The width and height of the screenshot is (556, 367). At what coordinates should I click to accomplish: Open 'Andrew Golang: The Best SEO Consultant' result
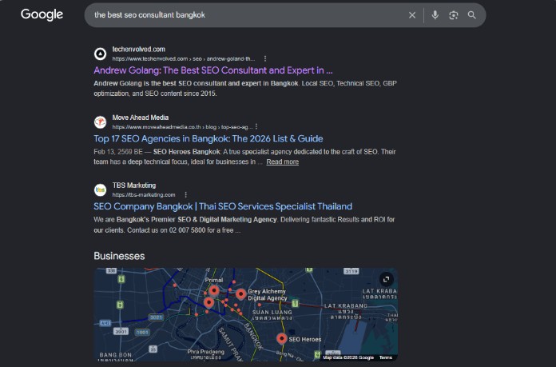click(x=213, y=70)
